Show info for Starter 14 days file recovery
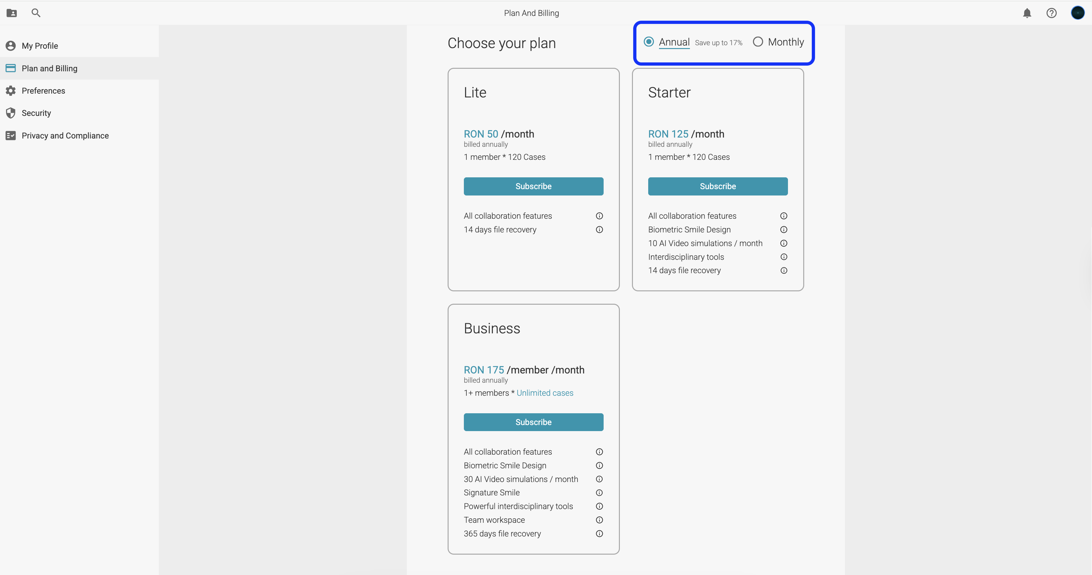The height and width of the screenshot is (575, 1092). 784,271
